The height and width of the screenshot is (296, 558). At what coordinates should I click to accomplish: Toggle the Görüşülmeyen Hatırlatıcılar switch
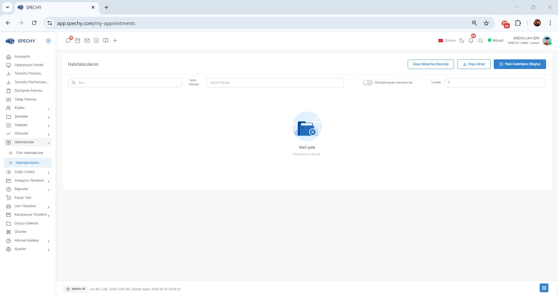[368, 83]
